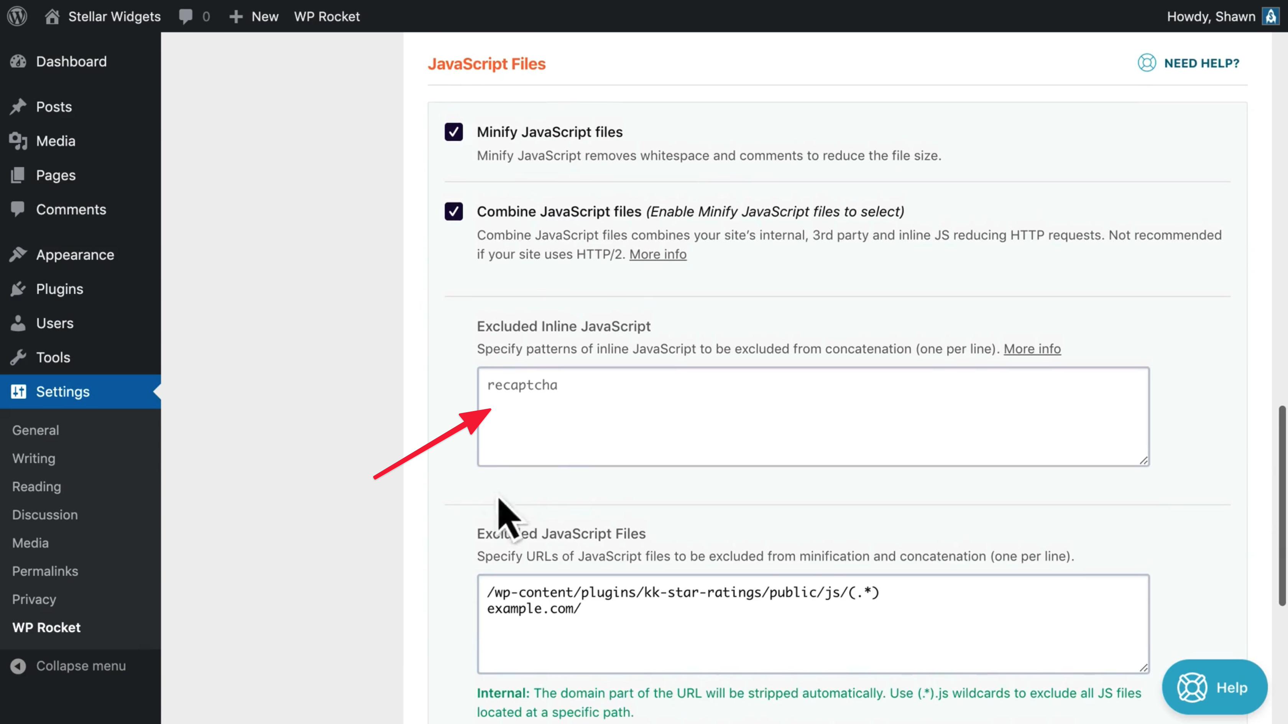
Task: Uncheck Combine JavaScript files checkbox
Action: (453, 212)
